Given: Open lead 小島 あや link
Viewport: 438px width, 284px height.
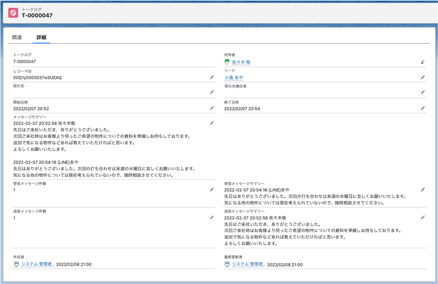Looking at the screenshot, I should [x=234, y=77].
